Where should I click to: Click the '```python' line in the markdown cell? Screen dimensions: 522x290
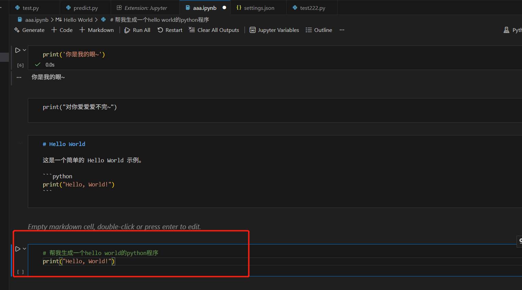[57, 177]
